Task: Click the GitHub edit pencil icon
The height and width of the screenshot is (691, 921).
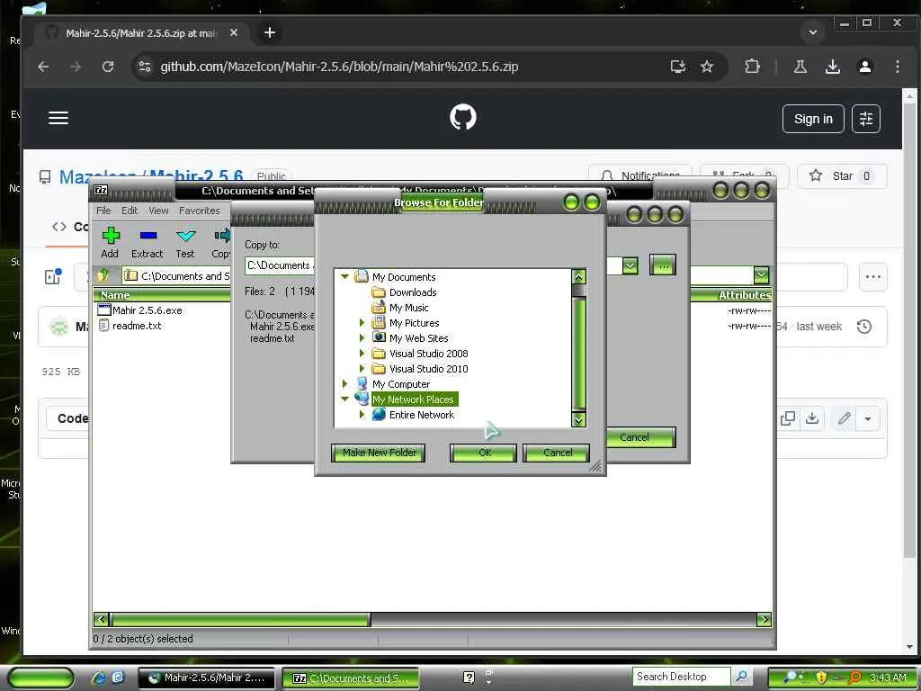Action: (844, 418)
